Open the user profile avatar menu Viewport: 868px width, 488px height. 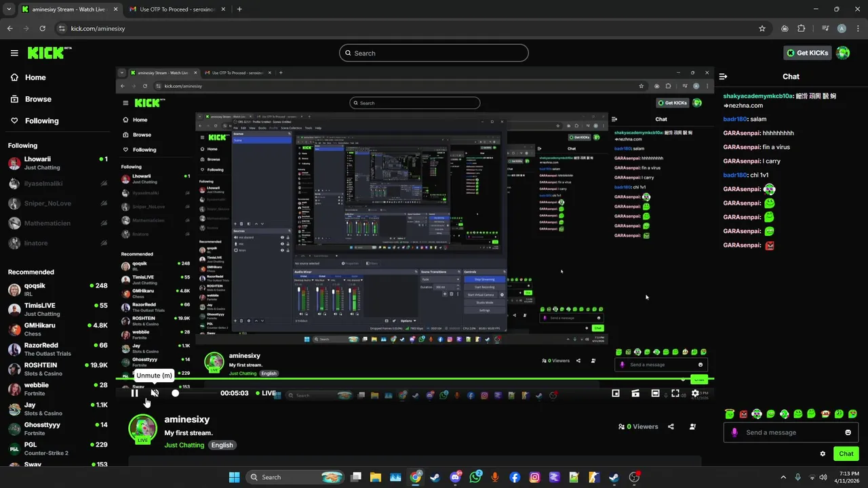843,53
